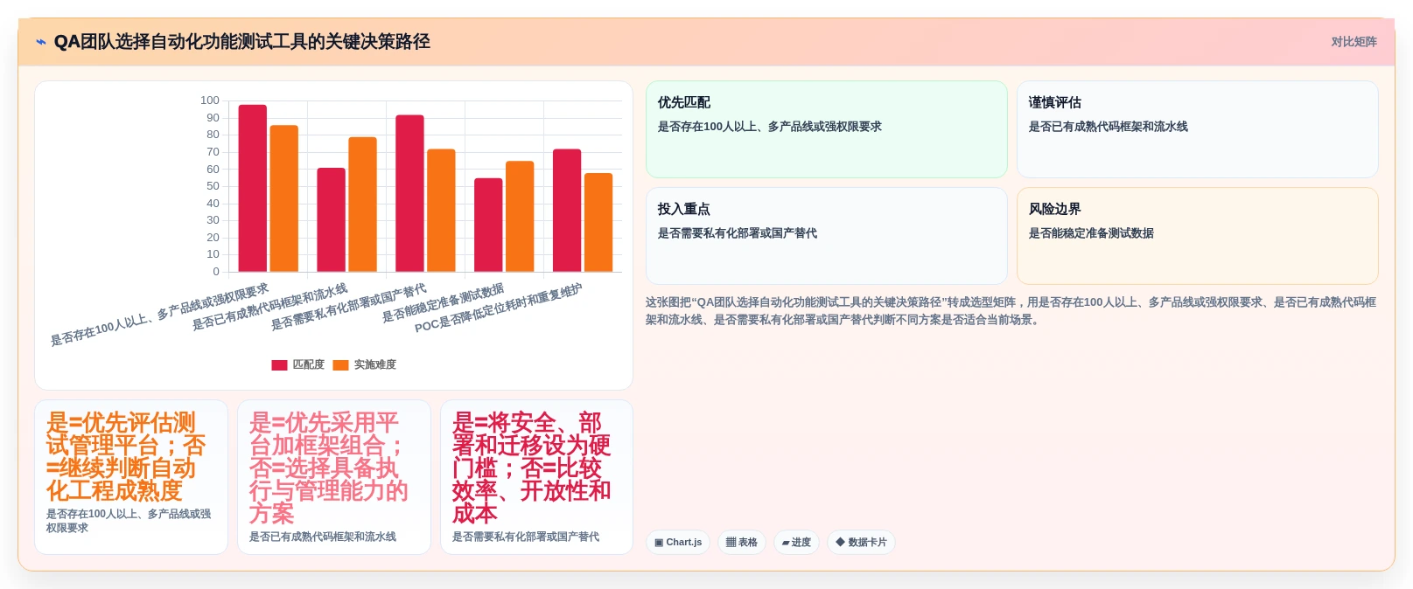Select the 是=优先采用平台加框架组合 data card
Image resolution: width=1413 pixels, height=589 pixels.
click(x=334, y=477)
